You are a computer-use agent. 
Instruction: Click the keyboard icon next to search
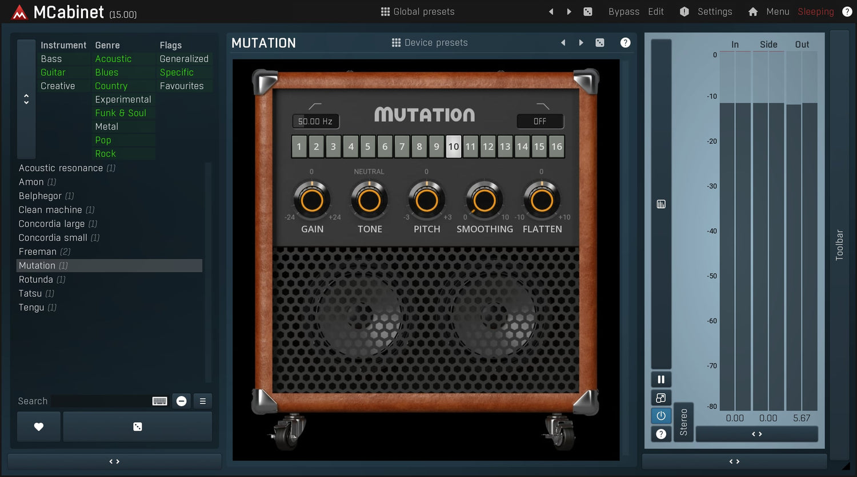pos(159,401)
